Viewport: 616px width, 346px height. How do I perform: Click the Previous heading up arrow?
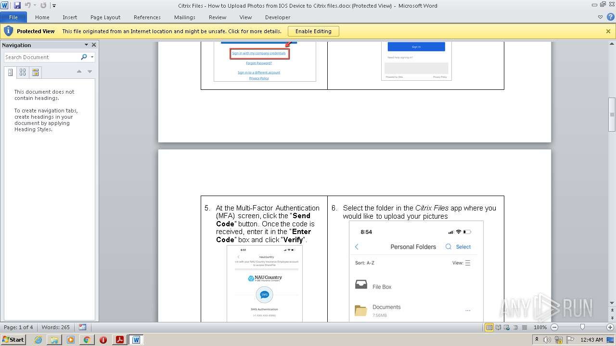tap(79, 72)
